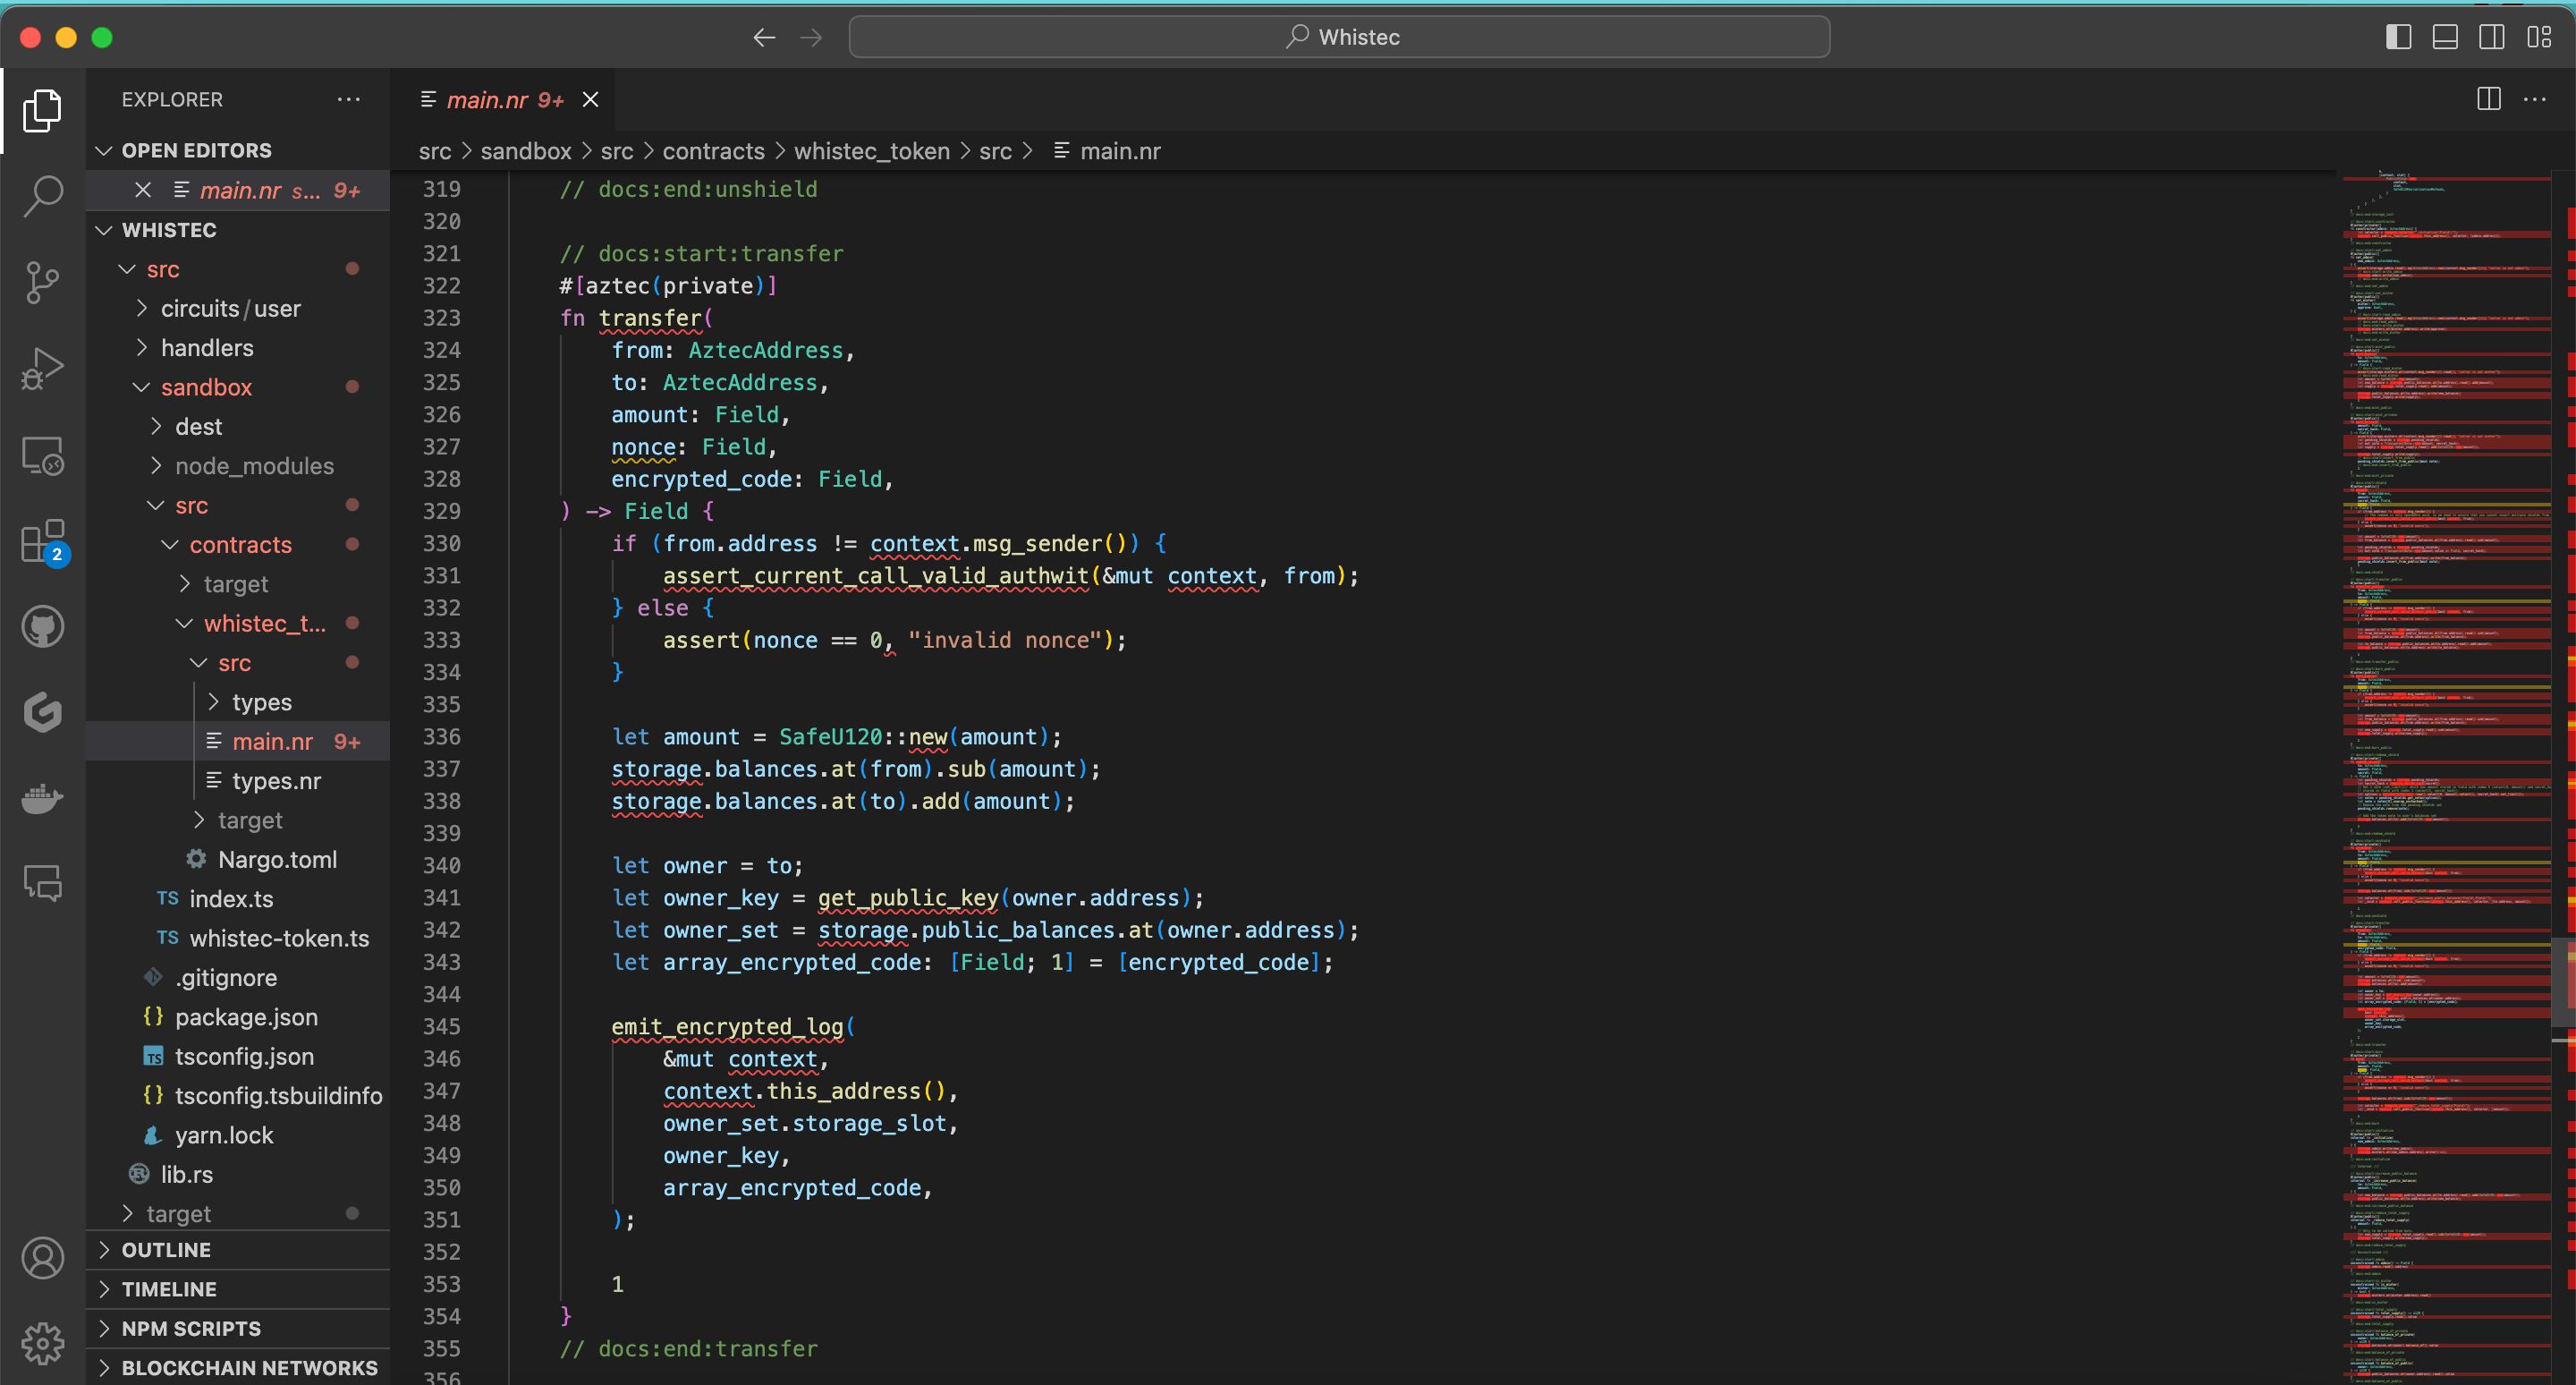Open the Manage settings gear
The width and height of the screenshot is (2576, 1385).
point(42,1343)
